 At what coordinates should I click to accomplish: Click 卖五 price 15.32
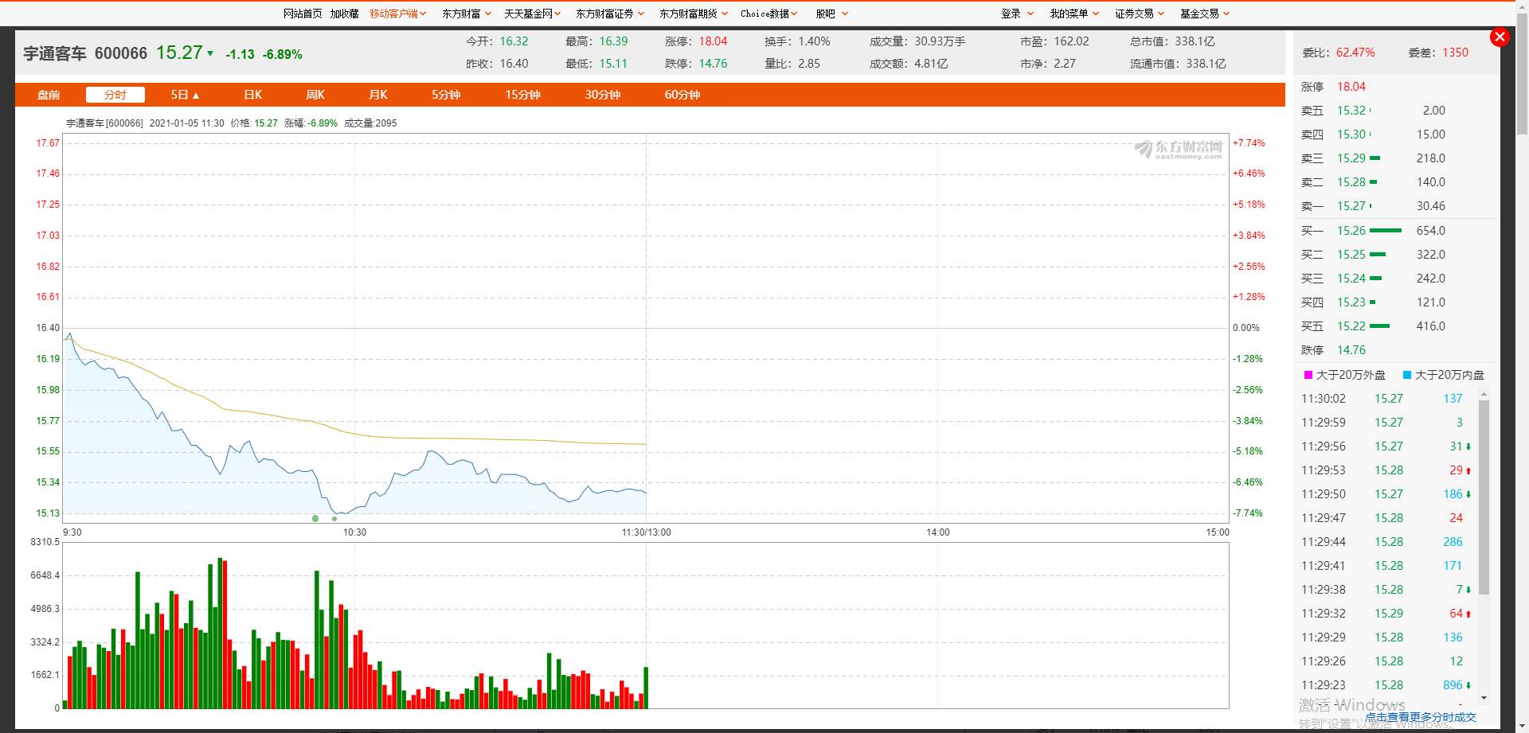(x=1351, y=111)
